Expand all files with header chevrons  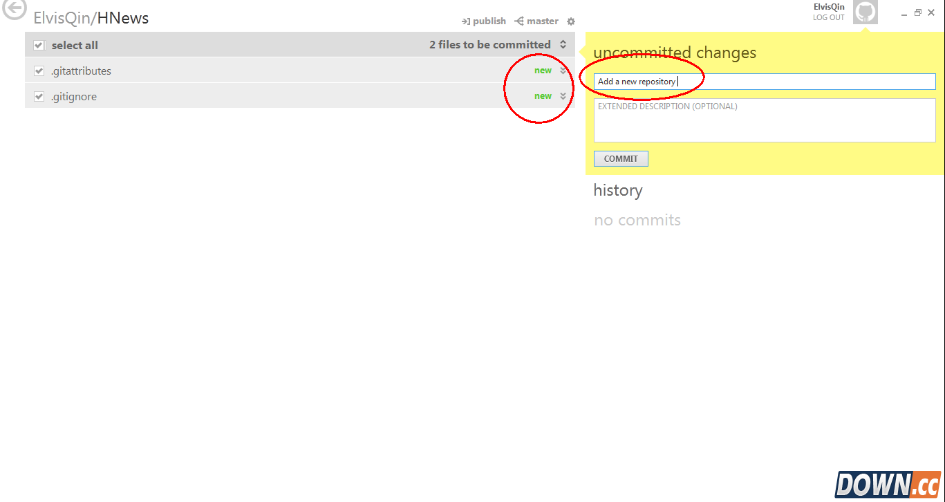[563, 44]
